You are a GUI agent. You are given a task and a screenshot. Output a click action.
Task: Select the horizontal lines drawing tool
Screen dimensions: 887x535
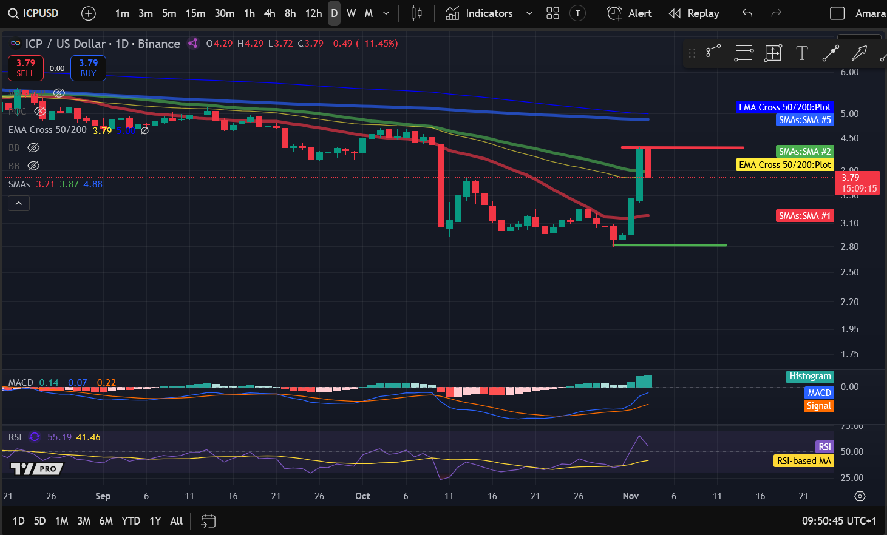(x=744, y=53)
